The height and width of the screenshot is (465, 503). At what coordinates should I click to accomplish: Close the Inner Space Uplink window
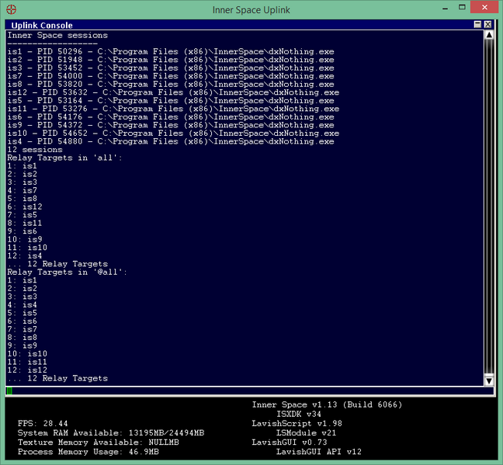(484, 8)
